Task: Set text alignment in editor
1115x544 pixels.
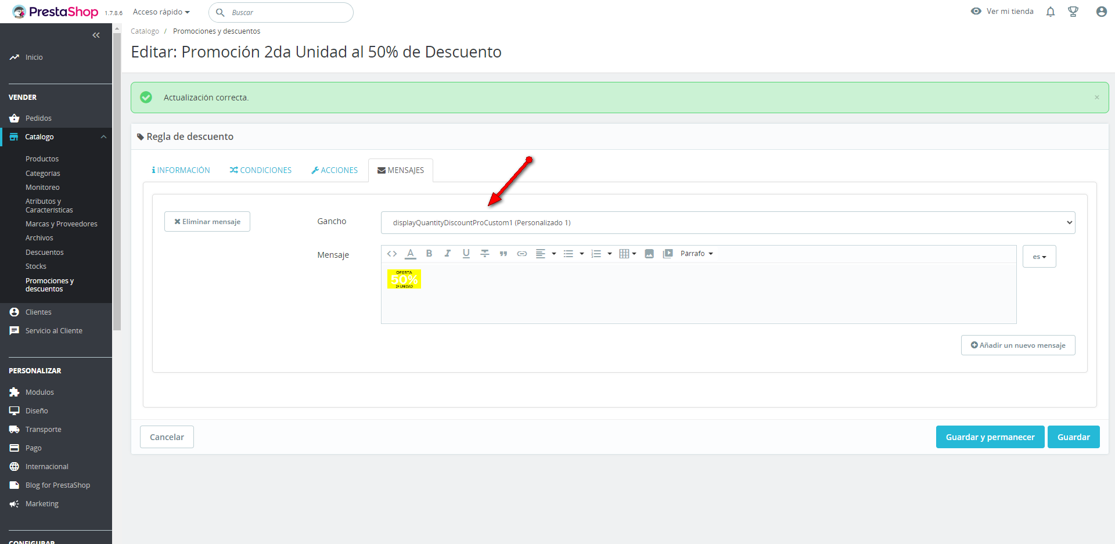Action: point(541,254)
